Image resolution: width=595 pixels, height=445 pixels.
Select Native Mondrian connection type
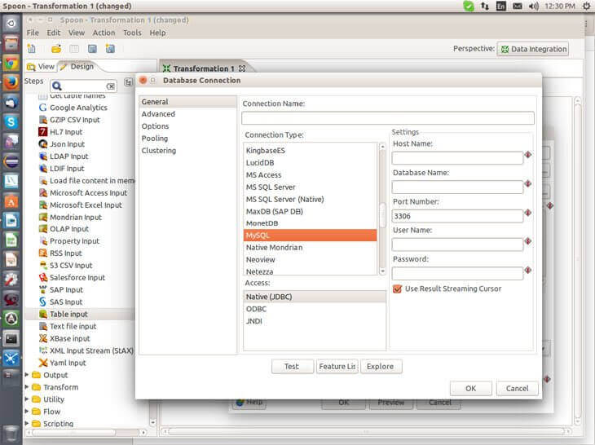click(x=310, y=247)
